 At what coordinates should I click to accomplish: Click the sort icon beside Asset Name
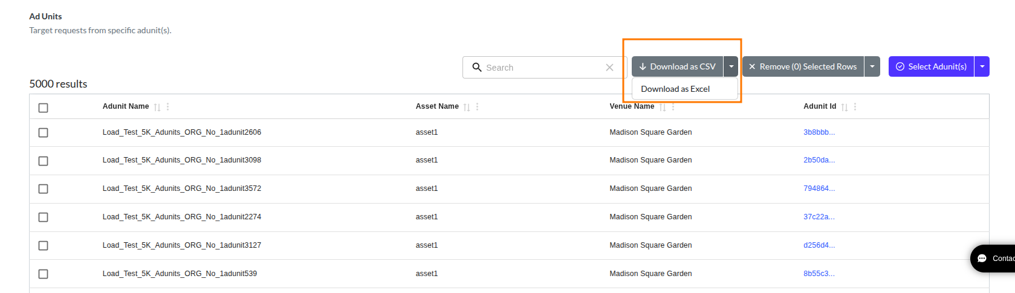(467, 107)
